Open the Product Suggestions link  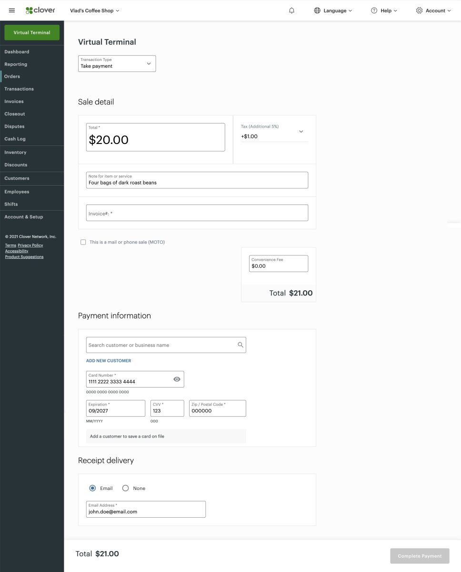coord(24,256)
